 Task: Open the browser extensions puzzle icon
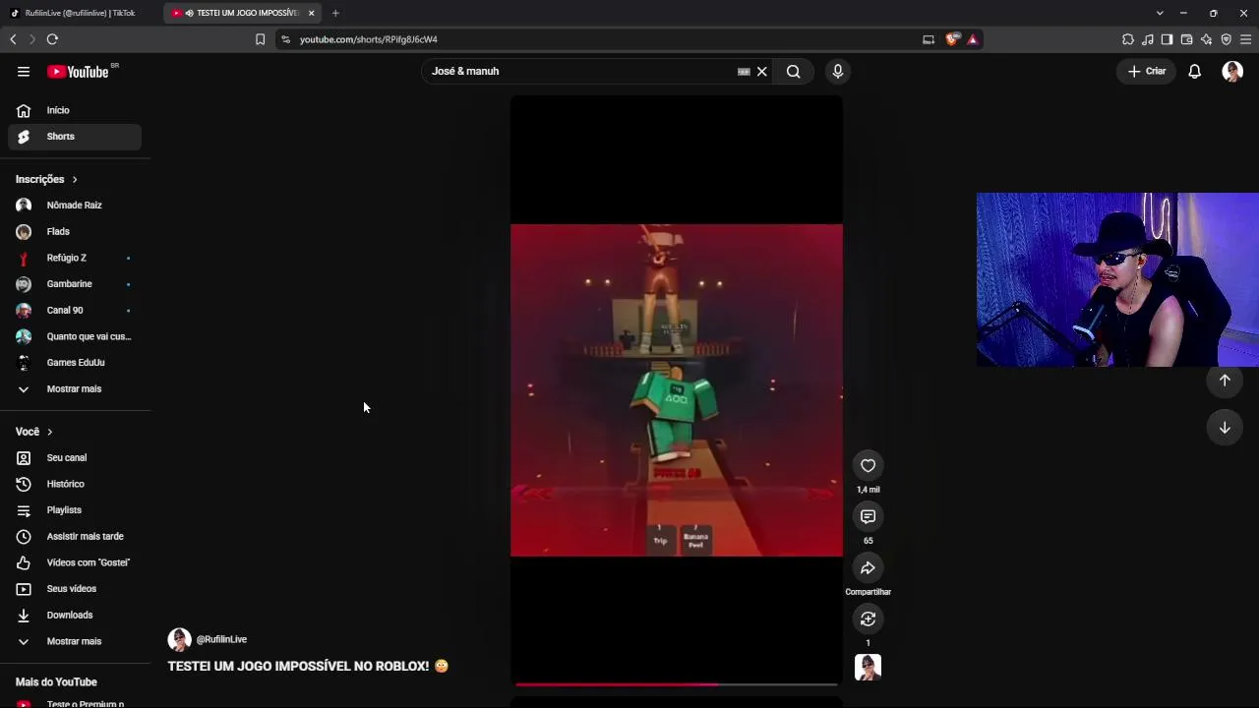pyautogui.click(x=1127, y=39)
